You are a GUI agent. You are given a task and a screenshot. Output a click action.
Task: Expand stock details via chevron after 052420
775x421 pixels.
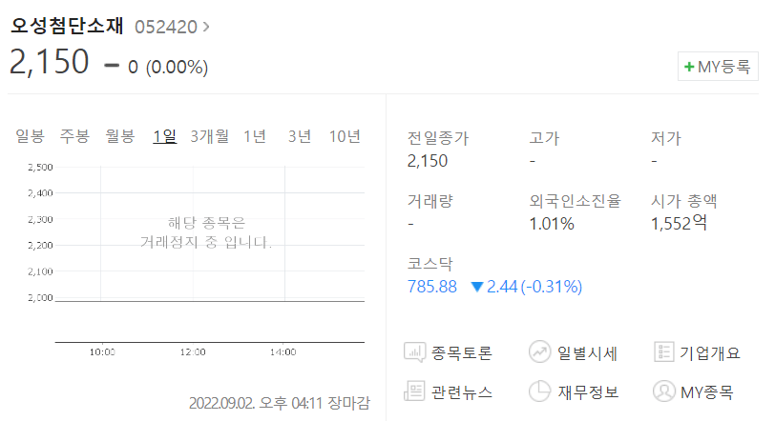coord(206,27)
